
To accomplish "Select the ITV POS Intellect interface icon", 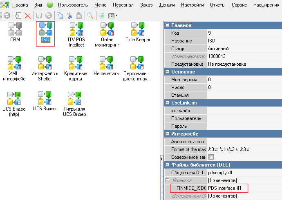I will pyautogui.click(x=76, y=29).
